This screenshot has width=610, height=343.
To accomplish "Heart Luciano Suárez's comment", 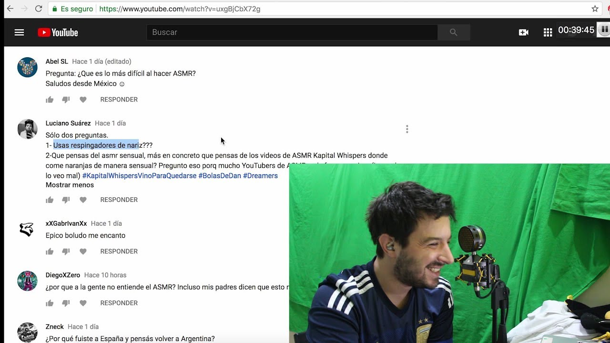I will [83, 200].
